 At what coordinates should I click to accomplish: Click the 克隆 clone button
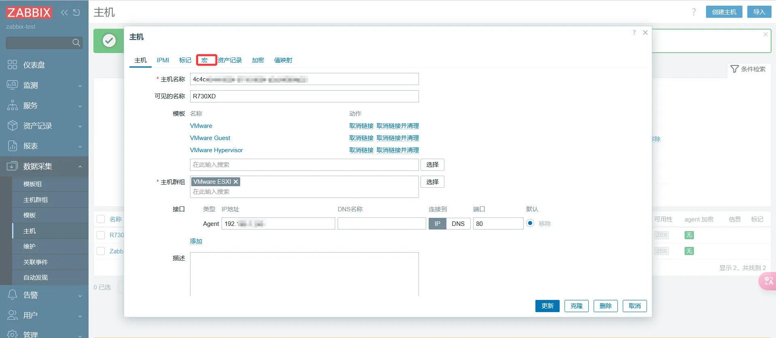click(577, 306)
